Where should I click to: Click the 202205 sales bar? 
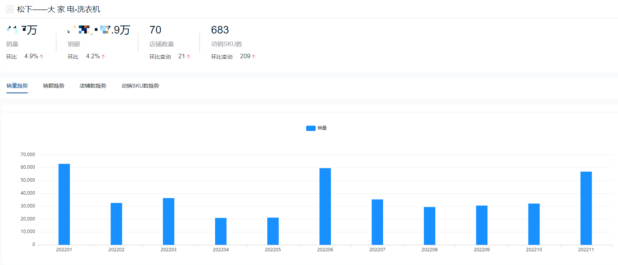click(273, 231)
